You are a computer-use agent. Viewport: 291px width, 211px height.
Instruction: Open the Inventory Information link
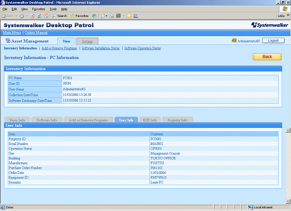[20, 48]
